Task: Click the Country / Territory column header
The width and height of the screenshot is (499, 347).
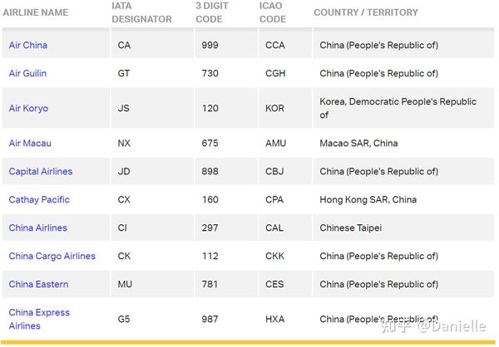Action: [366, 12]
